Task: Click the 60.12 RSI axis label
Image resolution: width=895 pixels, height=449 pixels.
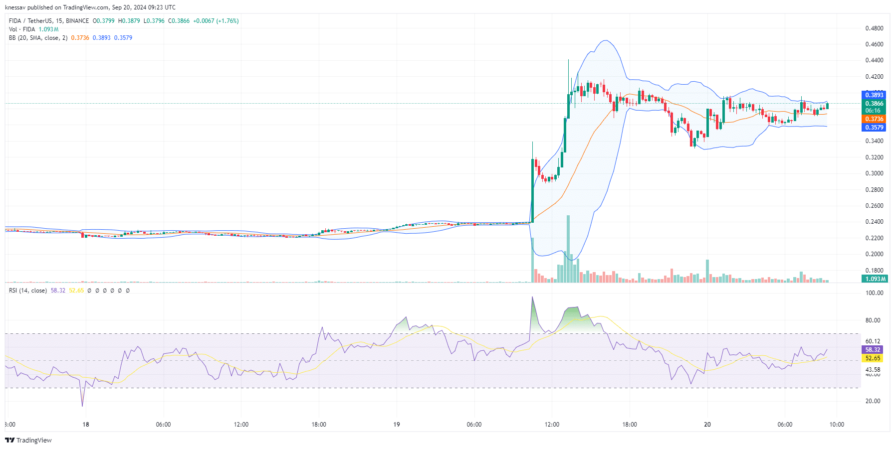Action: [873, 341]
